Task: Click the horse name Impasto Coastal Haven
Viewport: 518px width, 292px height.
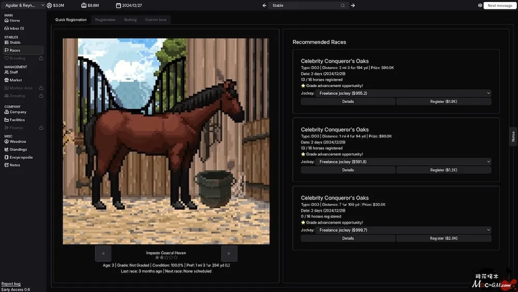Action: pyautogui.click(x=166, y=253)
